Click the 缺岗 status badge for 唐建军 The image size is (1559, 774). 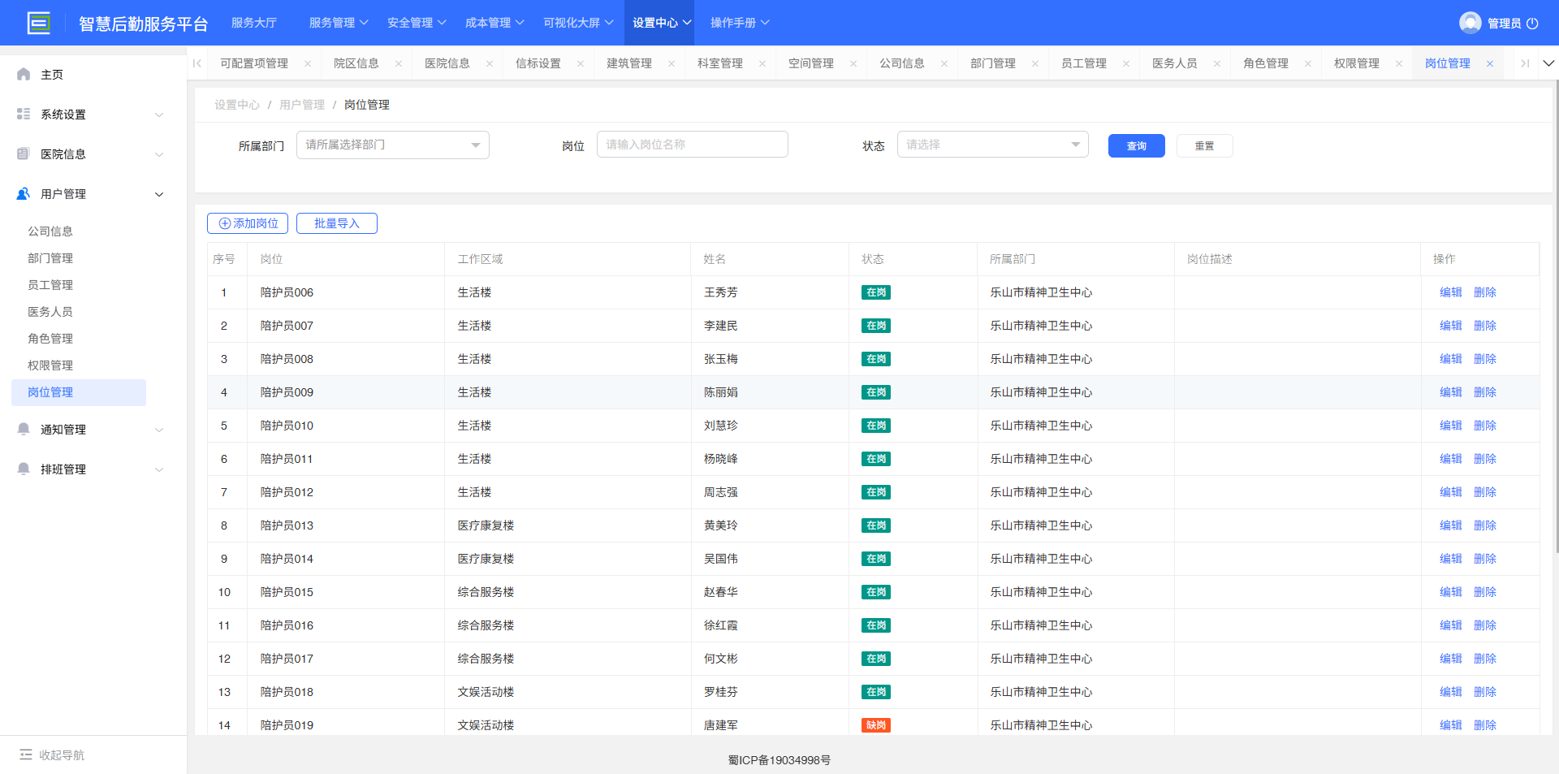click(x=876, y=725)
